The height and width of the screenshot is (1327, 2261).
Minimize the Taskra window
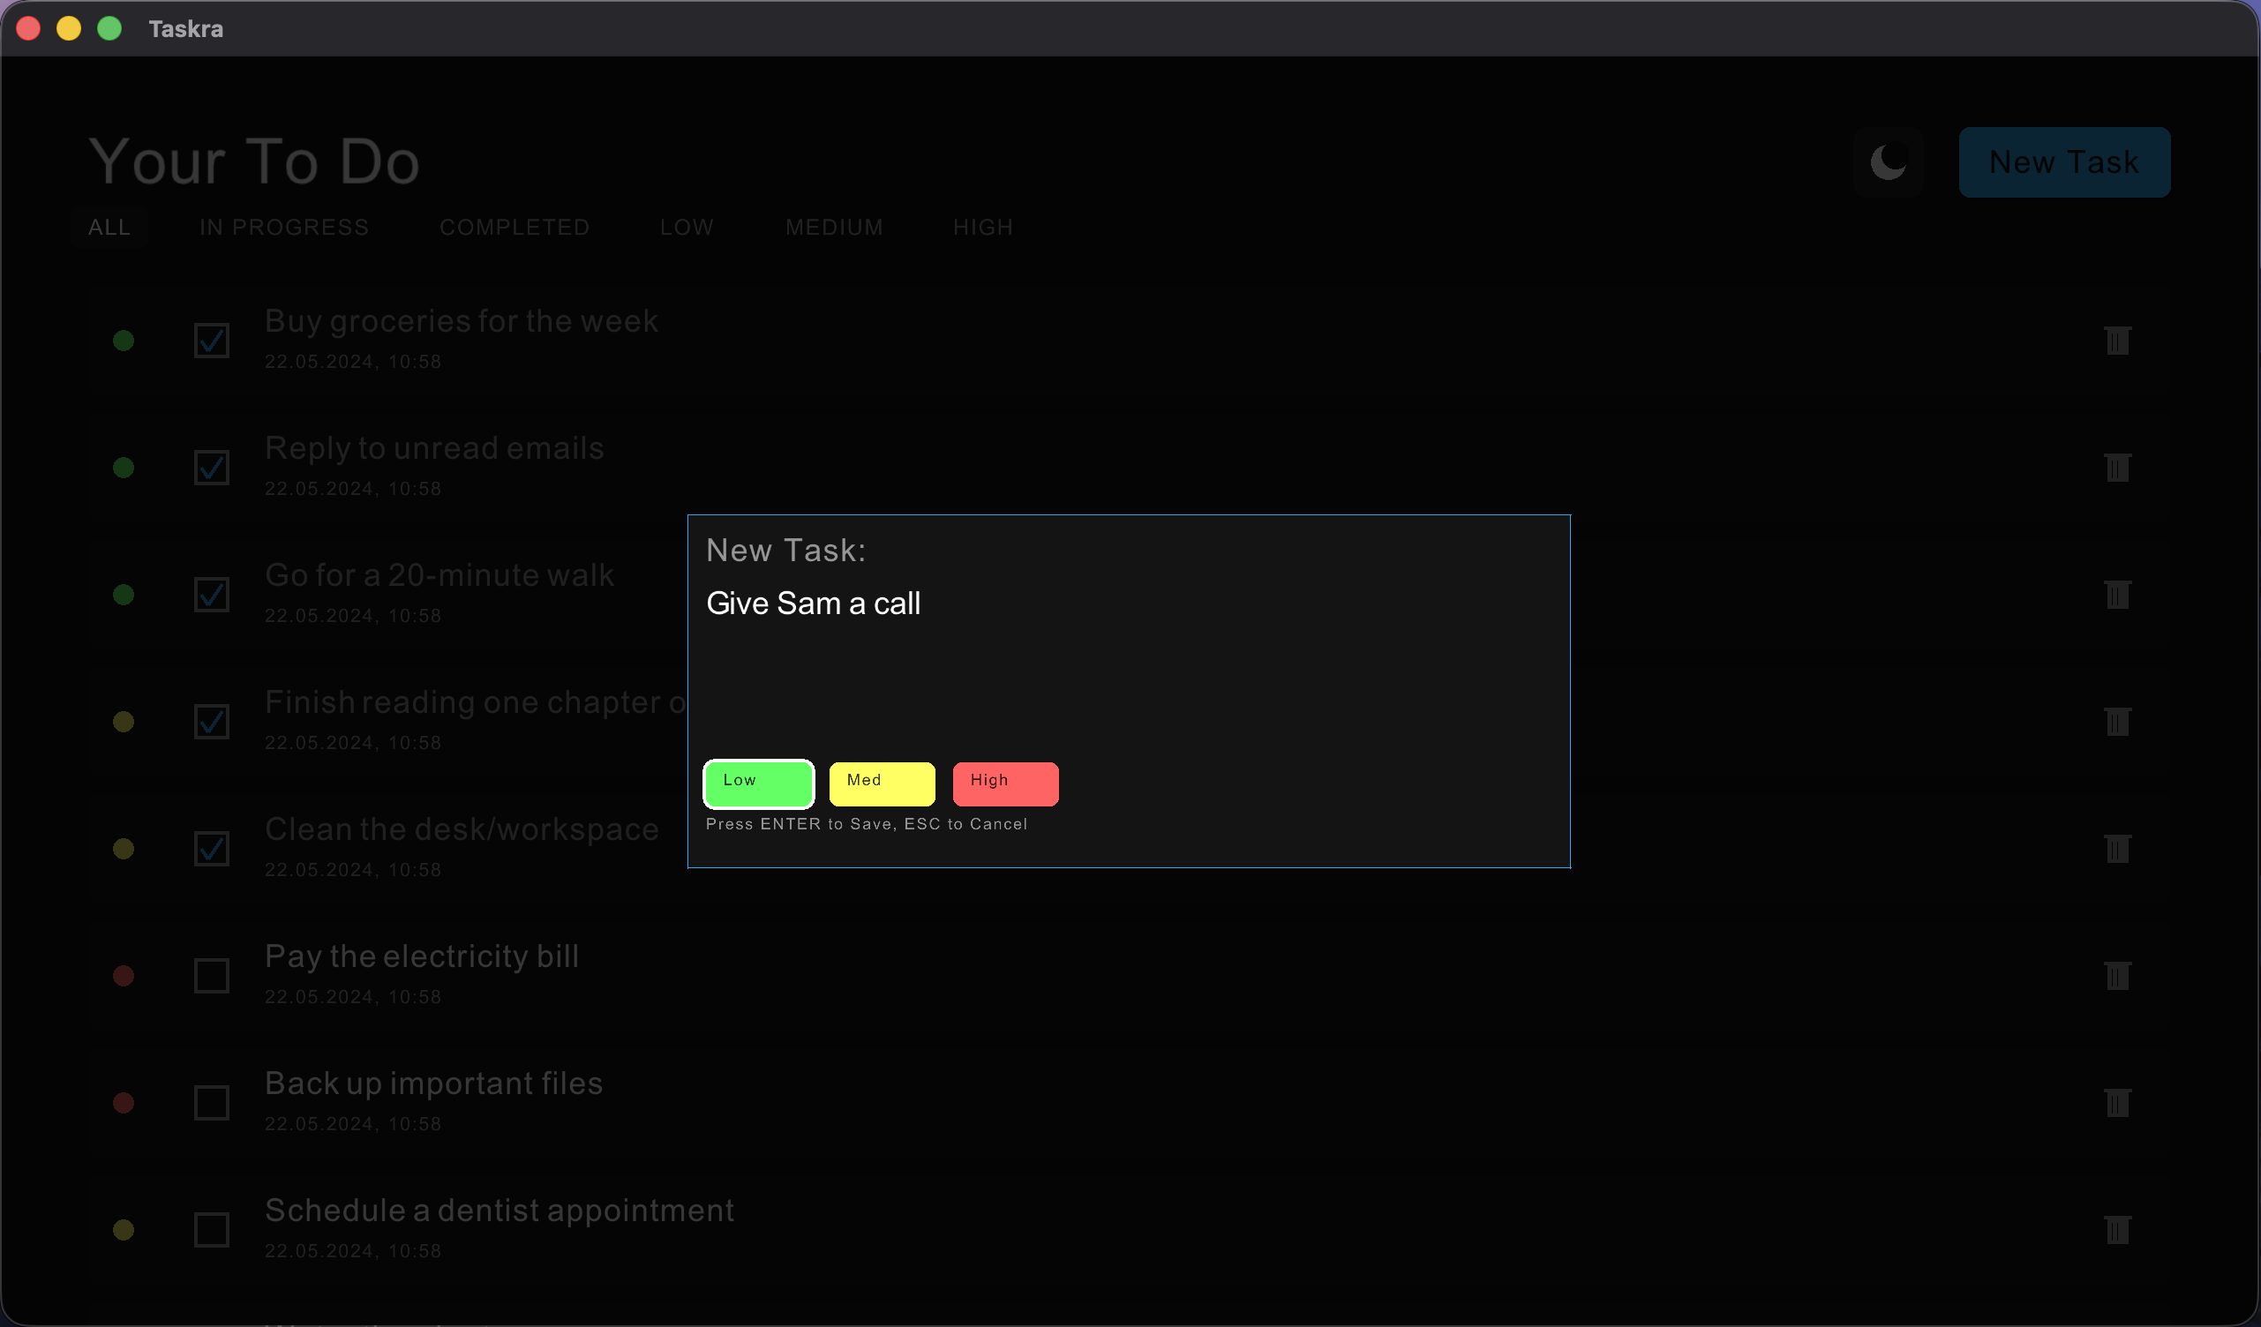click(69, 29)
